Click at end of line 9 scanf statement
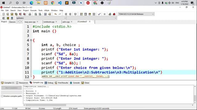Image resolution: width=197 pixels, height=110 pixels. (x=78, y=63)
